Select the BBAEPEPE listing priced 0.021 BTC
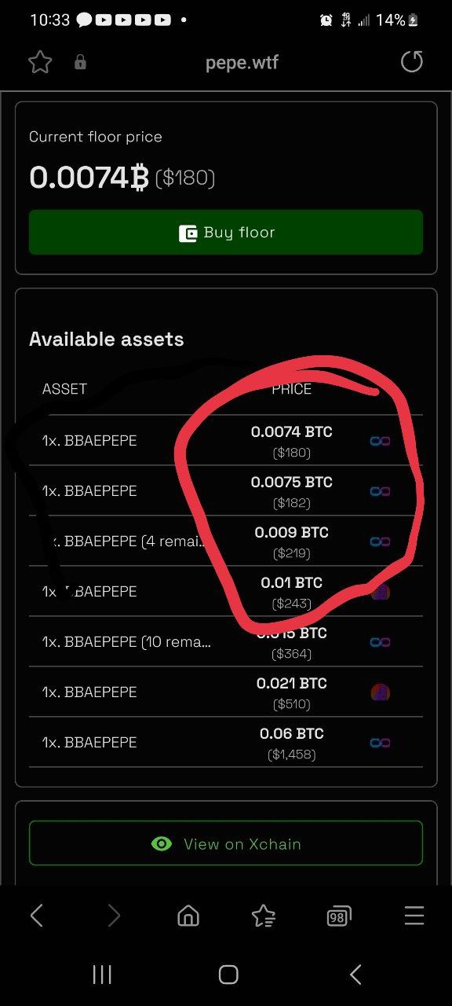This screenshot has height=1006, width=452. point(226,692)
